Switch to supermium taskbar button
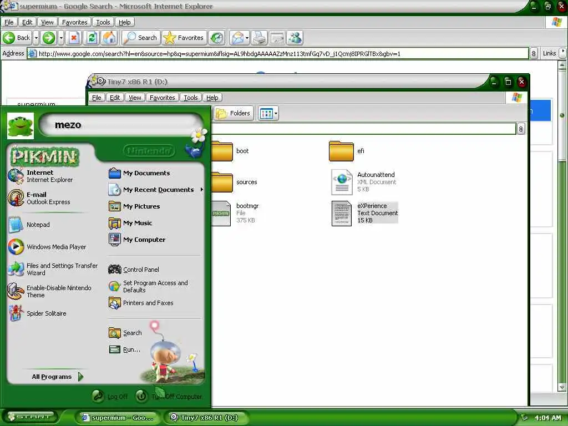The image size is (568, 426). pos(118,417)
